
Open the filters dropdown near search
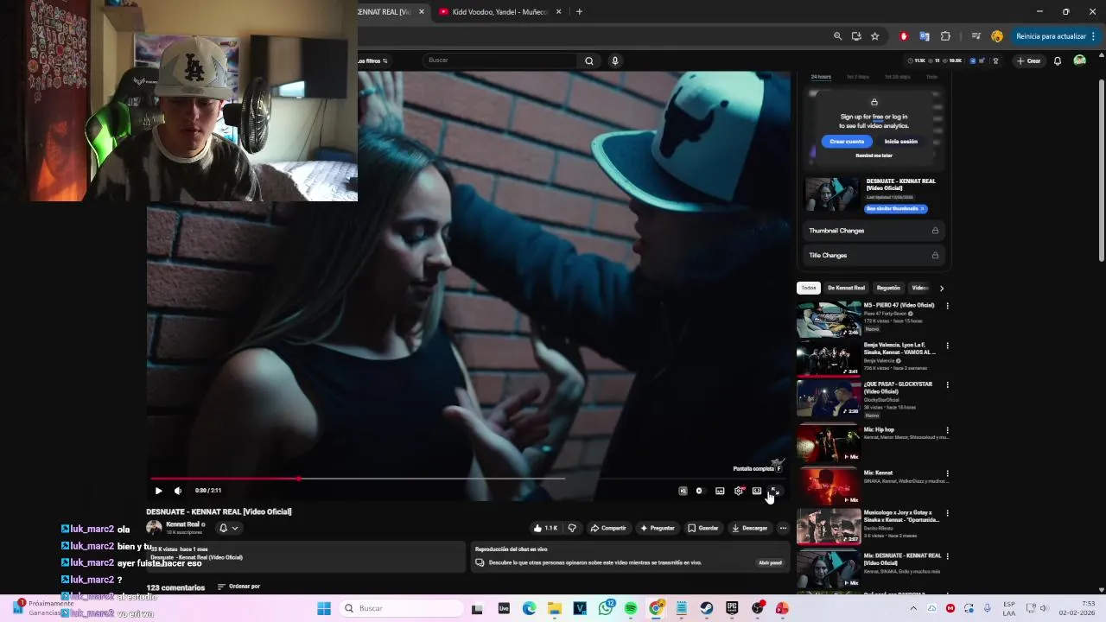pos(373,60)
